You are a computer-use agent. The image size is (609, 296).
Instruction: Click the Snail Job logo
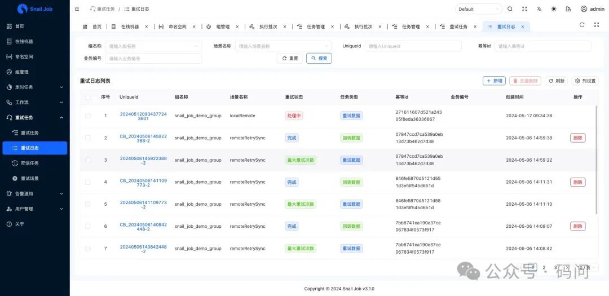pos(34,8)
